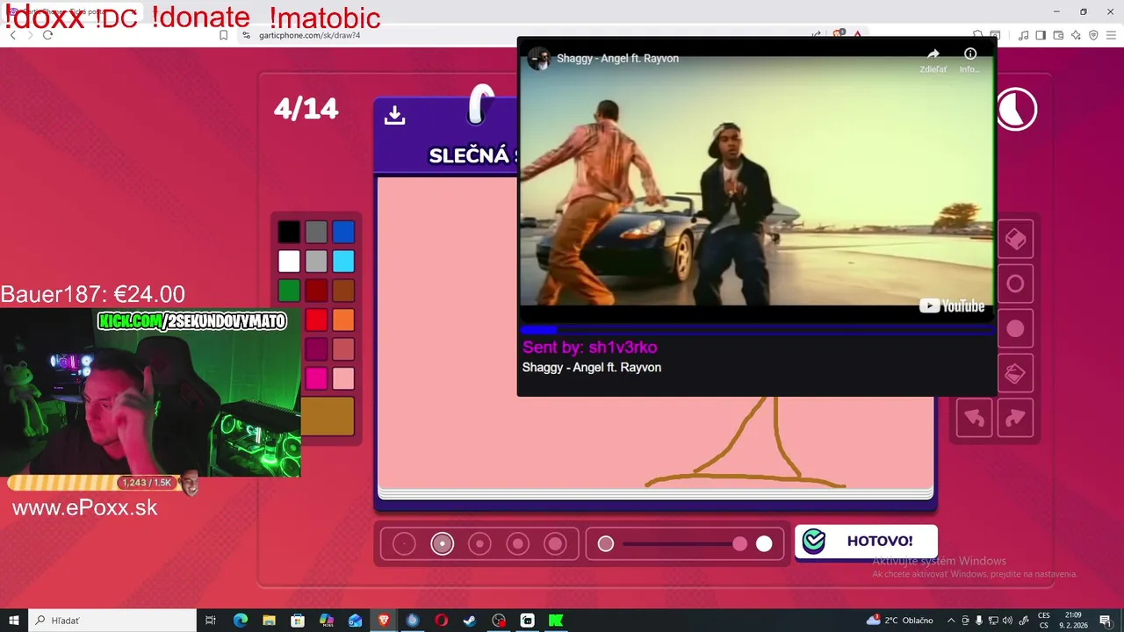Open Opera from the taskbar
1124x632 pixels.
tap(441, 621)
